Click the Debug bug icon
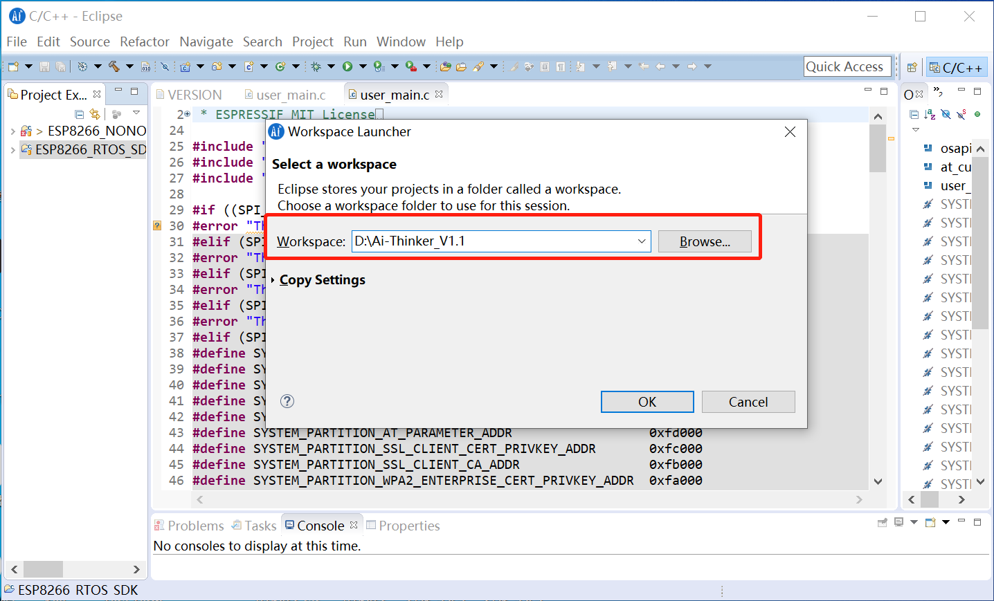The width and height of the screenshot is (994, 601). coord(316,66)
